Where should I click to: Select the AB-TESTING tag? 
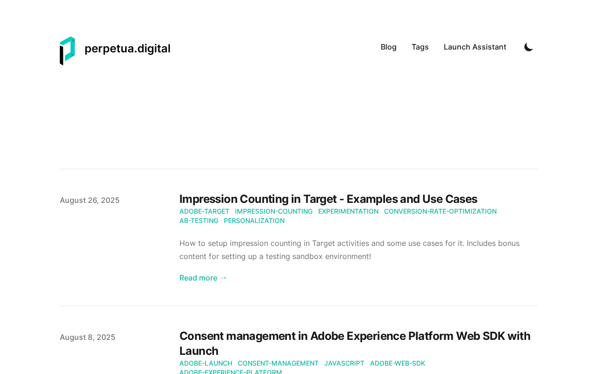199,221
